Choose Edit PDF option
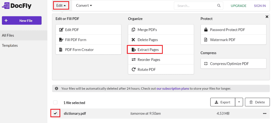The width and height of the screenshot is (272, 123). [89, 30]
